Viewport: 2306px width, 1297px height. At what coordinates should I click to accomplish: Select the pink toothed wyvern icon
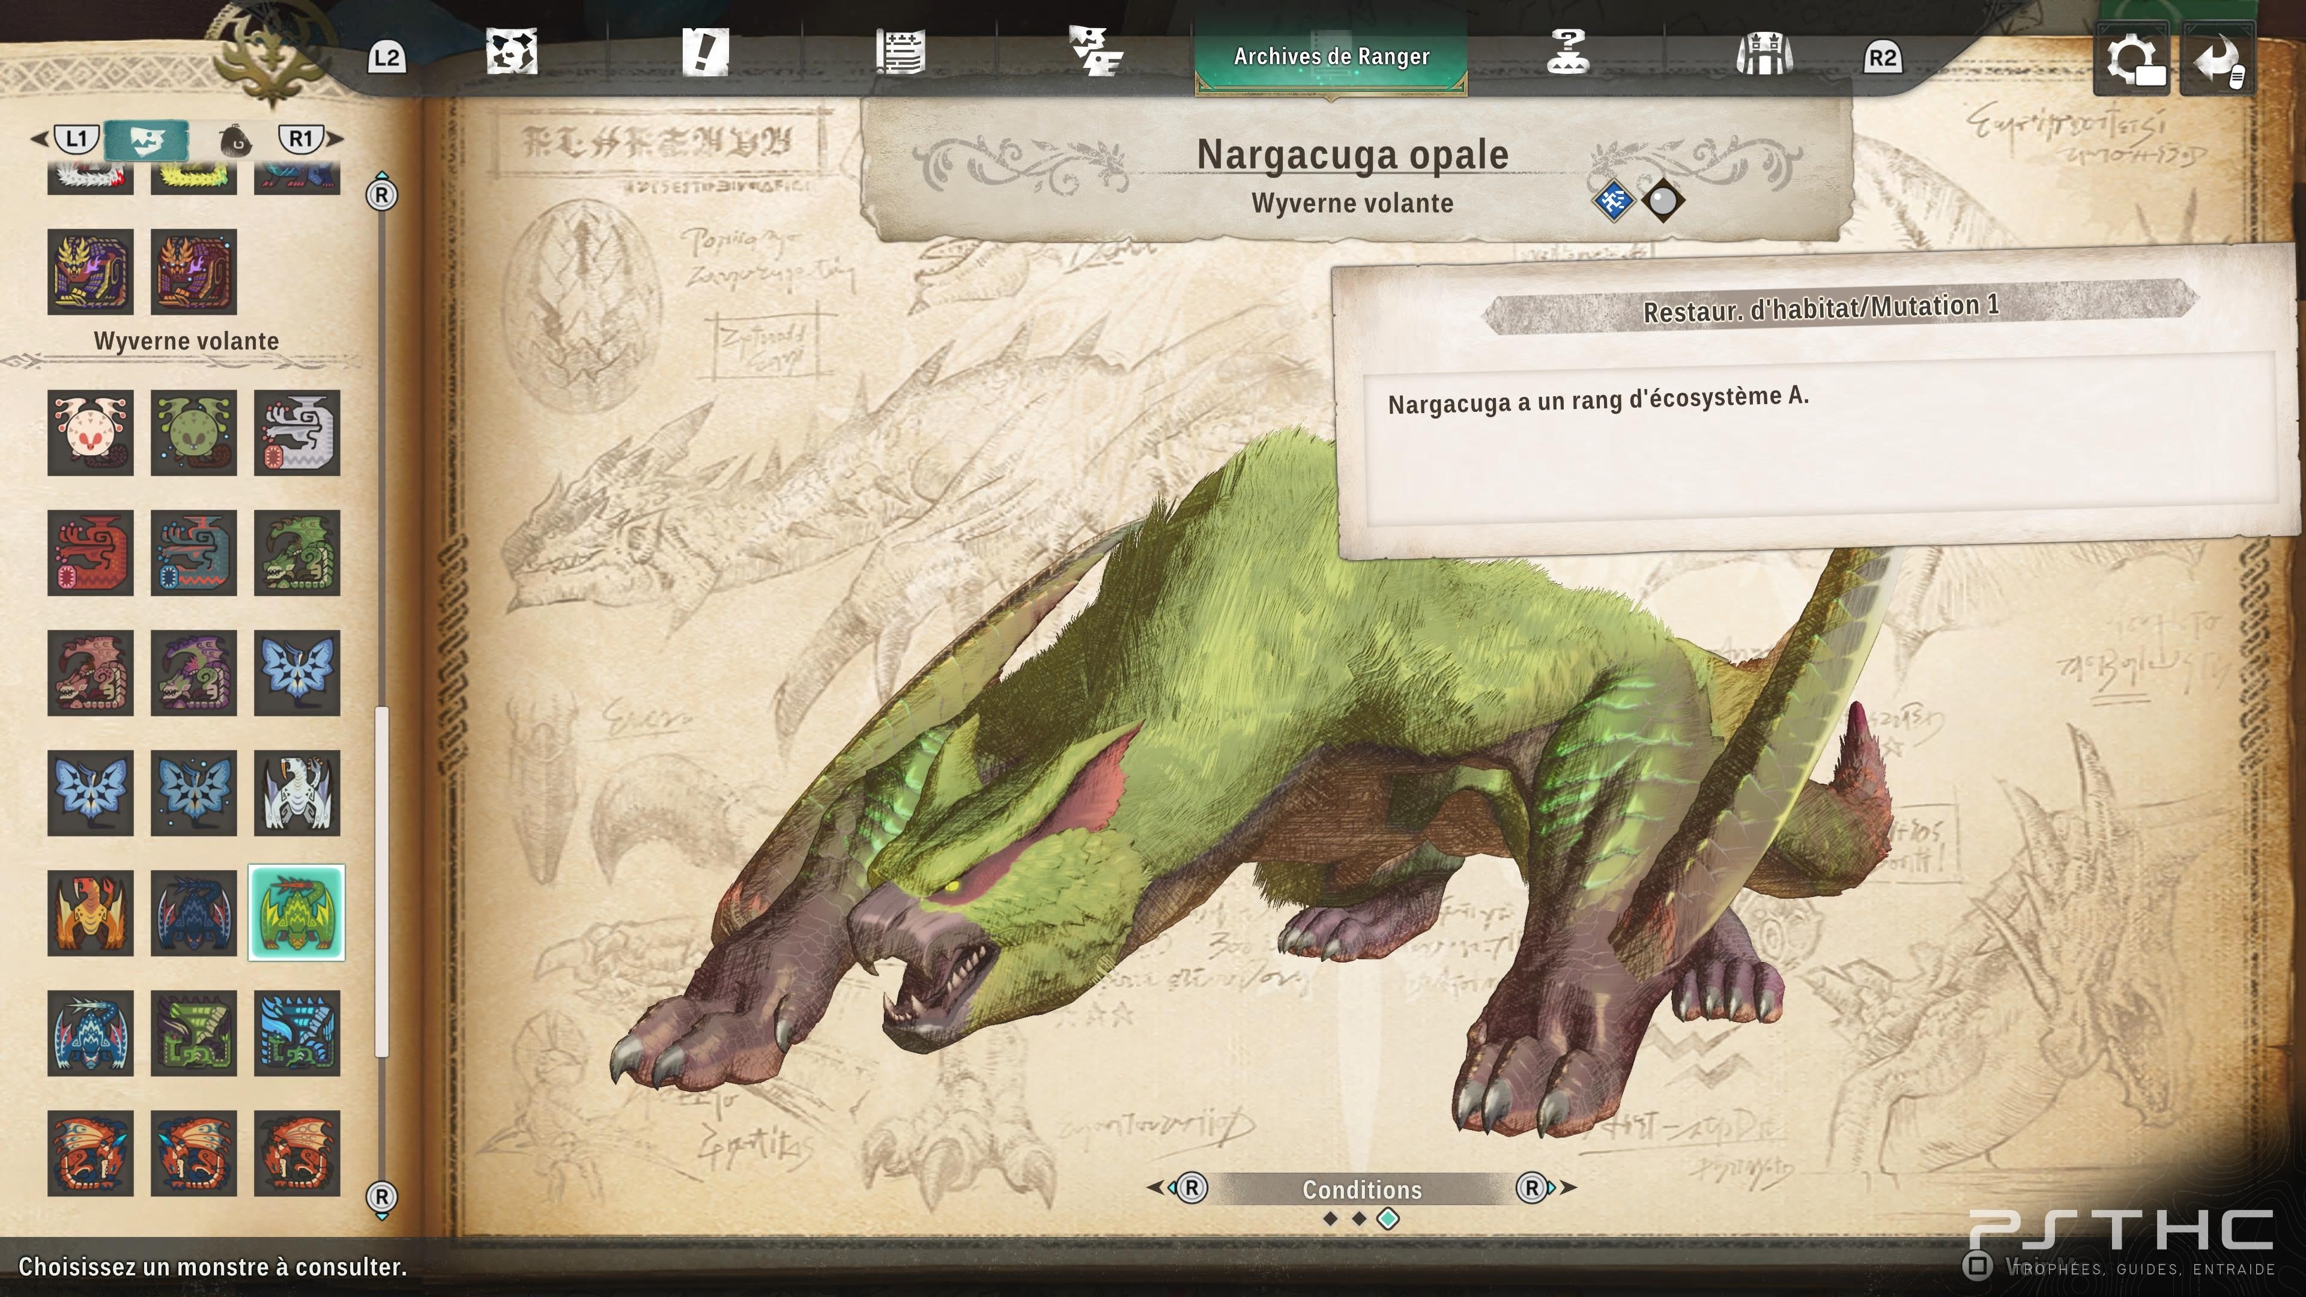tap(91, 673)
